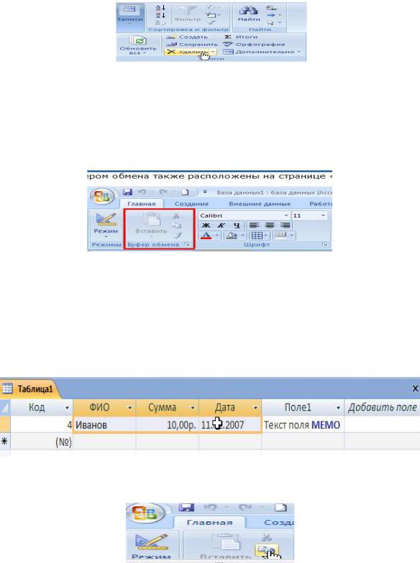
Task: Select the Главная tab above the Calibri font box
Action: pos(141,204)
